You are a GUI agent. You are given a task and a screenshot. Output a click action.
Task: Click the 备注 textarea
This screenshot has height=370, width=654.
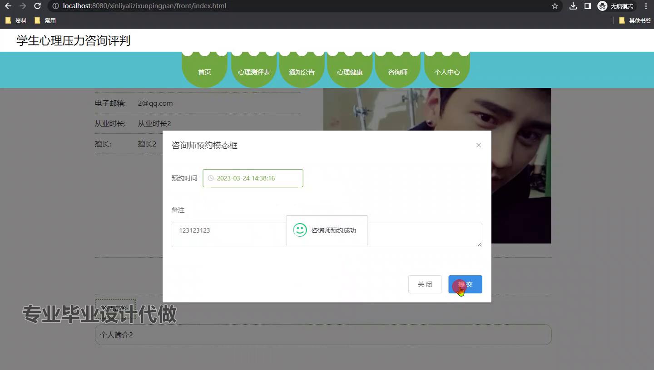pyautogui.click(x=327, y=235)
